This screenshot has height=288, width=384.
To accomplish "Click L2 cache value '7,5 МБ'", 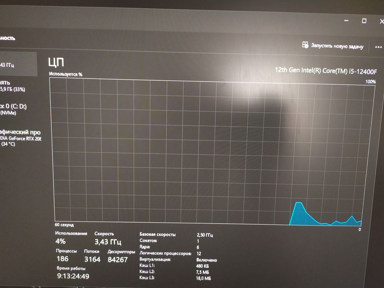I will click(202, 272).
